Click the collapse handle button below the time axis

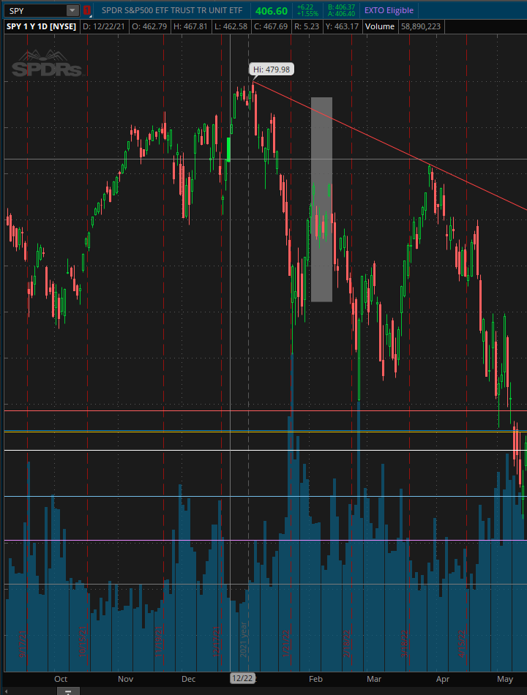pos(68,691)
